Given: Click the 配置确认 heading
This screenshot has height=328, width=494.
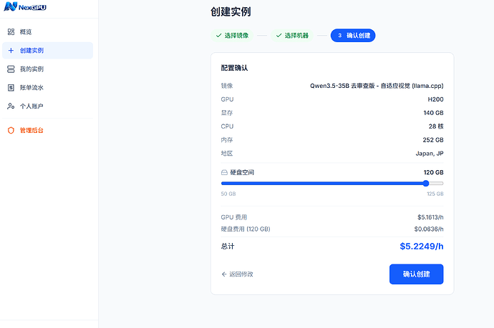Looking at the screenshot, I should tap(234, 68).
